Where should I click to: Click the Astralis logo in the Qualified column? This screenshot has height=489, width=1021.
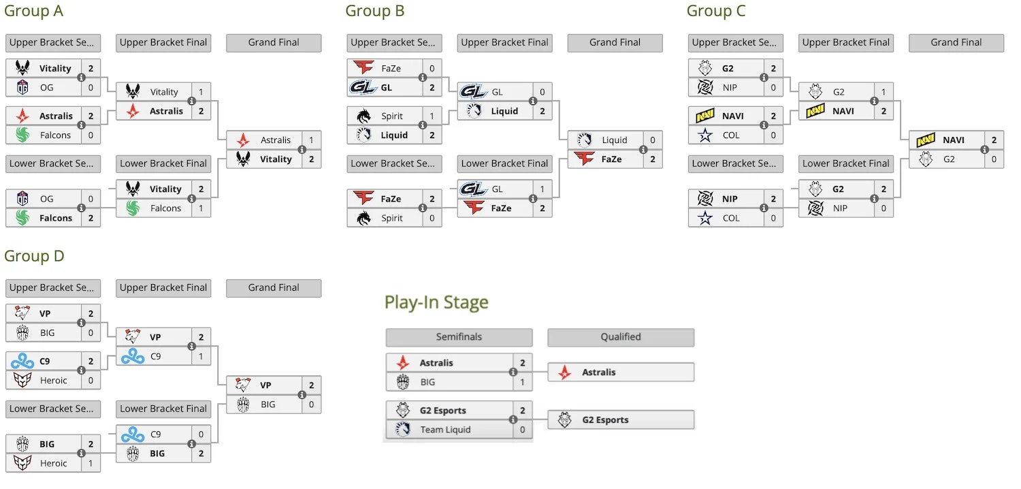(x=564, y=373)
